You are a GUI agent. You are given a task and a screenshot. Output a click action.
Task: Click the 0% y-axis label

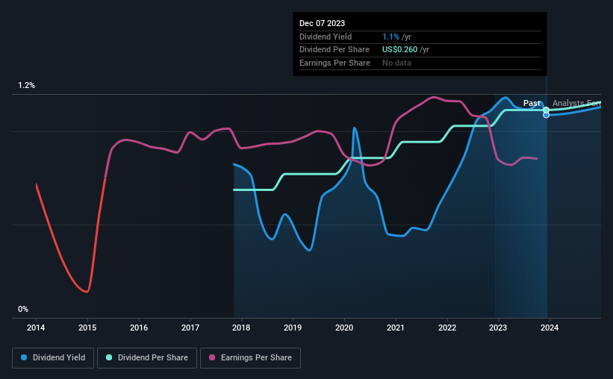point(23,309)
